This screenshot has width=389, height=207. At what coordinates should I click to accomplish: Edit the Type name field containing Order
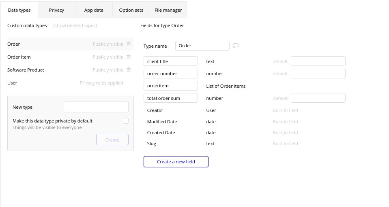pyautogui.click(x=202, y=46)
